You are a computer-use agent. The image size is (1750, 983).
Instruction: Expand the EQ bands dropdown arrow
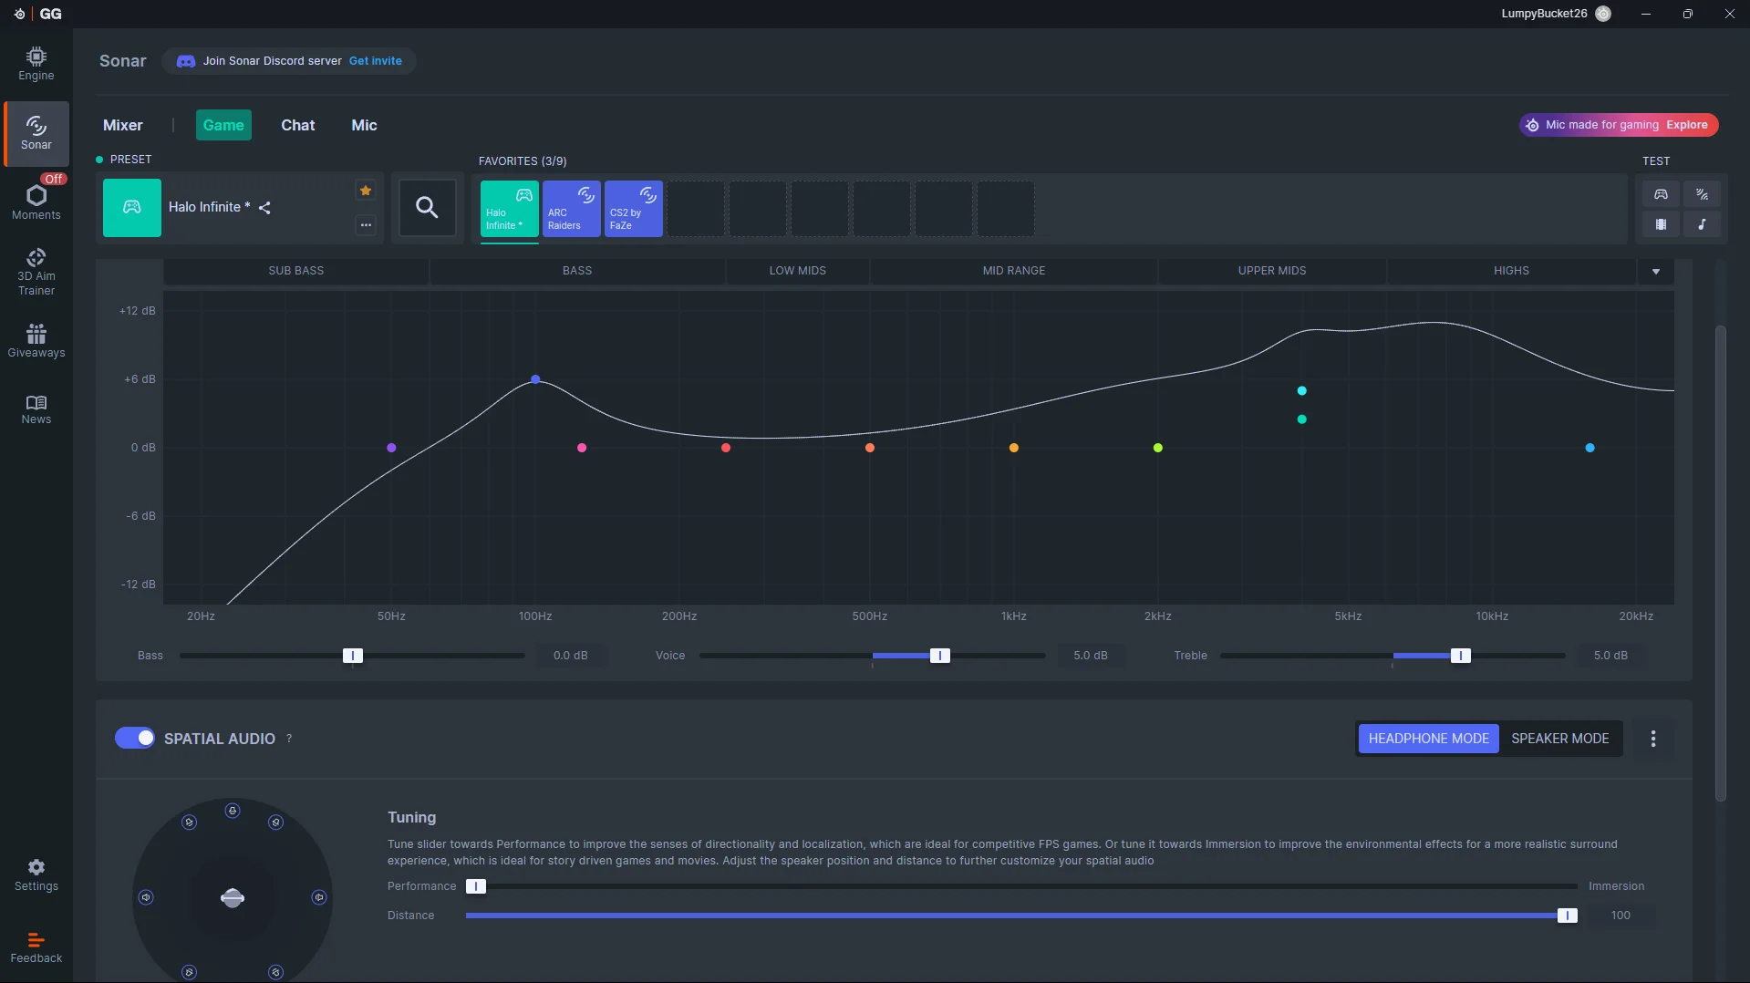pos(1656,271)
